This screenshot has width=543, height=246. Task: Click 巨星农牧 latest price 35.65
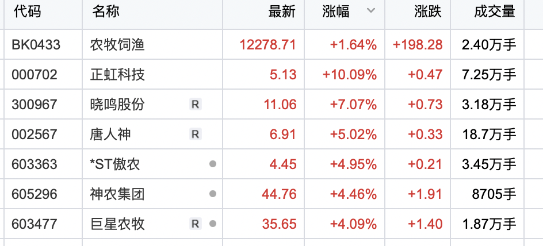(x=279, y=224)
